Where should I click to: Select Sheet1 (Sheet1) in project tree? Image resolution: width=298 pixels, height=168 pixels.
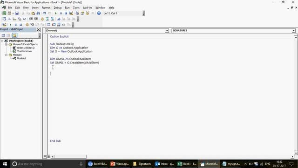26,48
